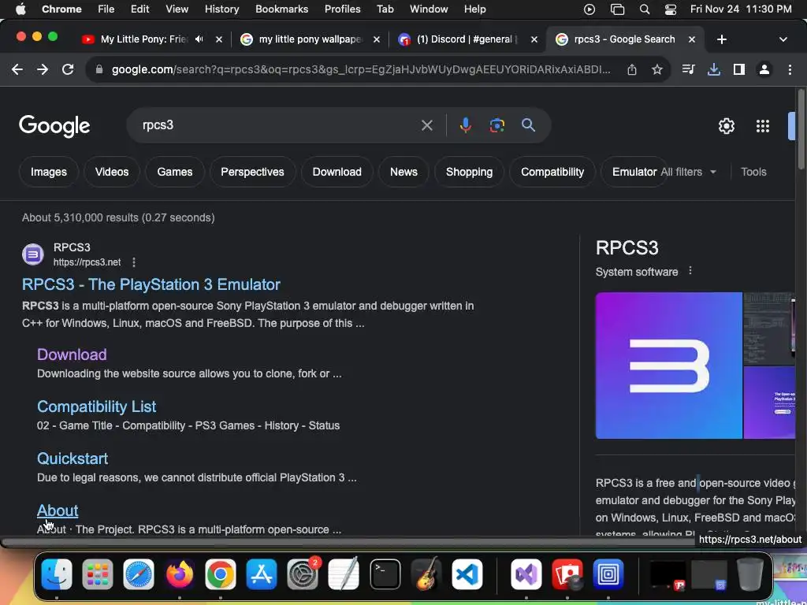The image size is (807, 605).
Task: Select the Perspectives filter chip
Action: coord(252,172)
